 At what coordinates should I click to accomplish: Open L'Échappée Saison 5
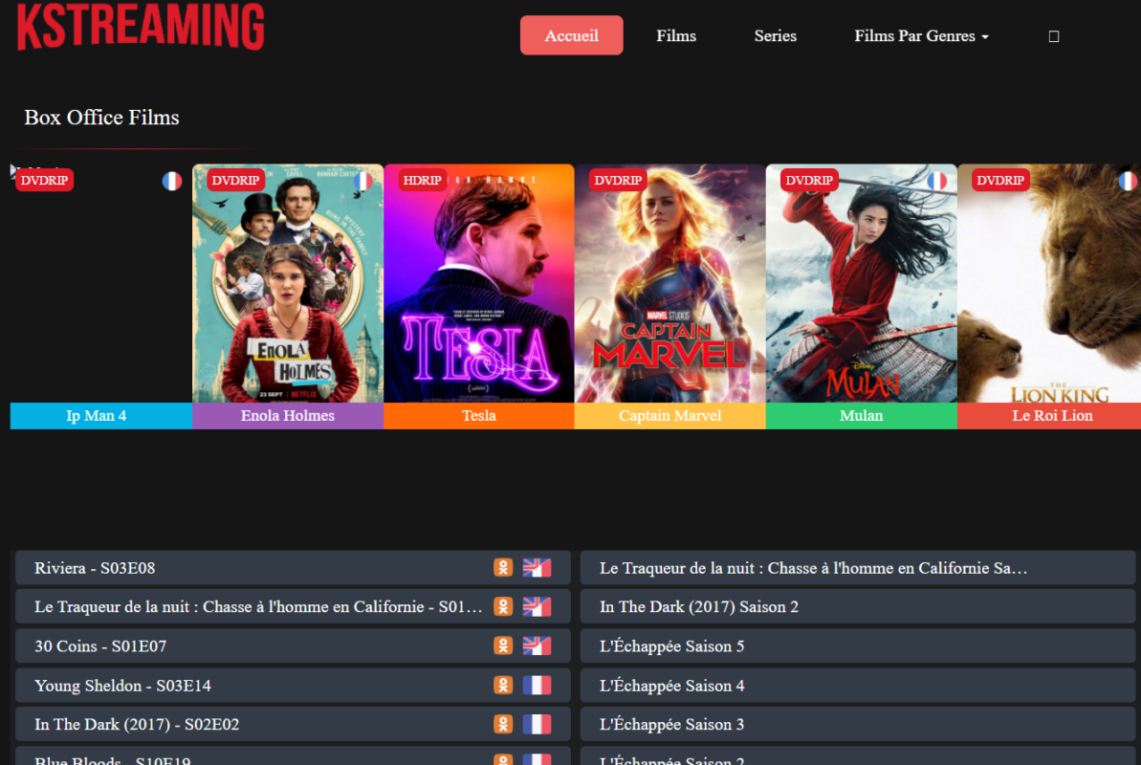tap(858, 645)
